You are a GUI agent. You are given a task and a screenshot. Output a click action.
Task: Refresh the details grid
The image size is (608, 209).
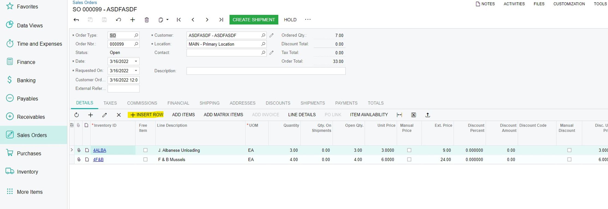point(77,115)
